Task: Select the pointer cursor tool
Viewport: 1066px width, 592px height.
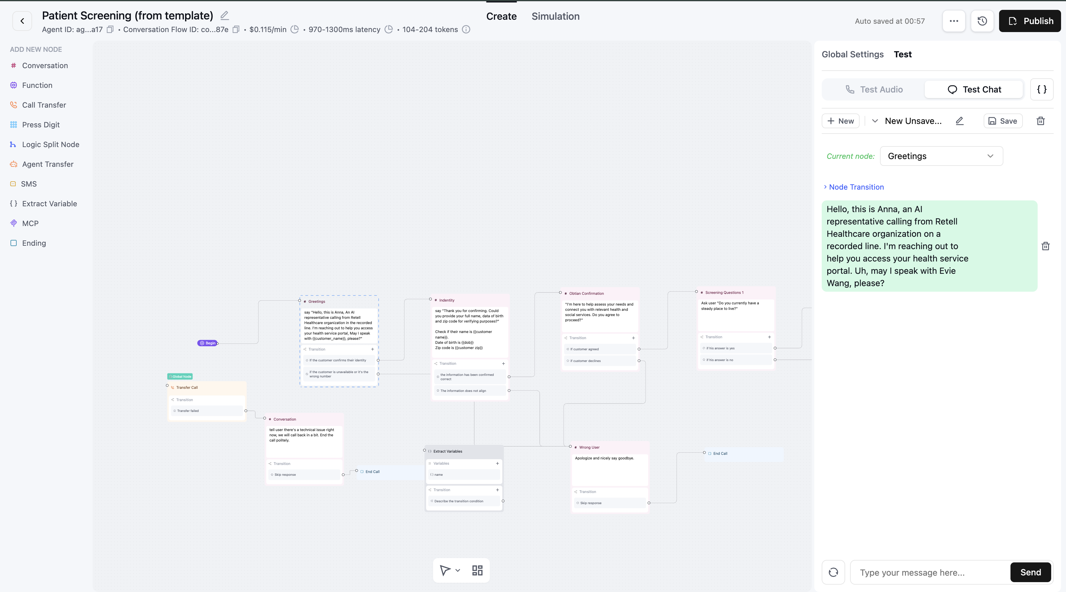Action: tap(445, 570)
